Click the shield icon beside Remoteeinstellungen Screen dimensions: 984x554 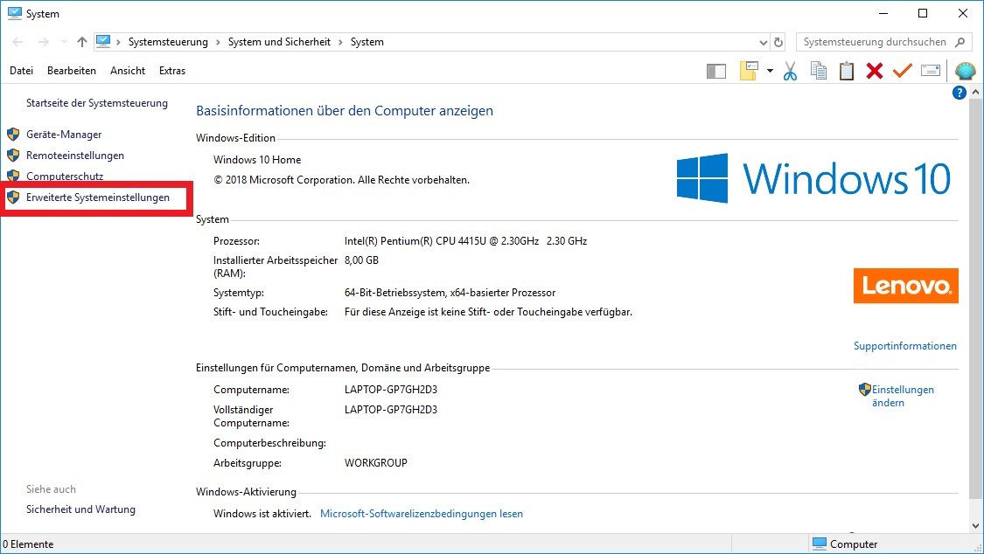(x=13, y=156)
